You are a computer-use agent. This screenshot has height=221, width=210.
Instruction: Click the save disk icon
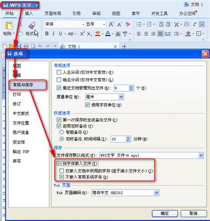point(19,46)
